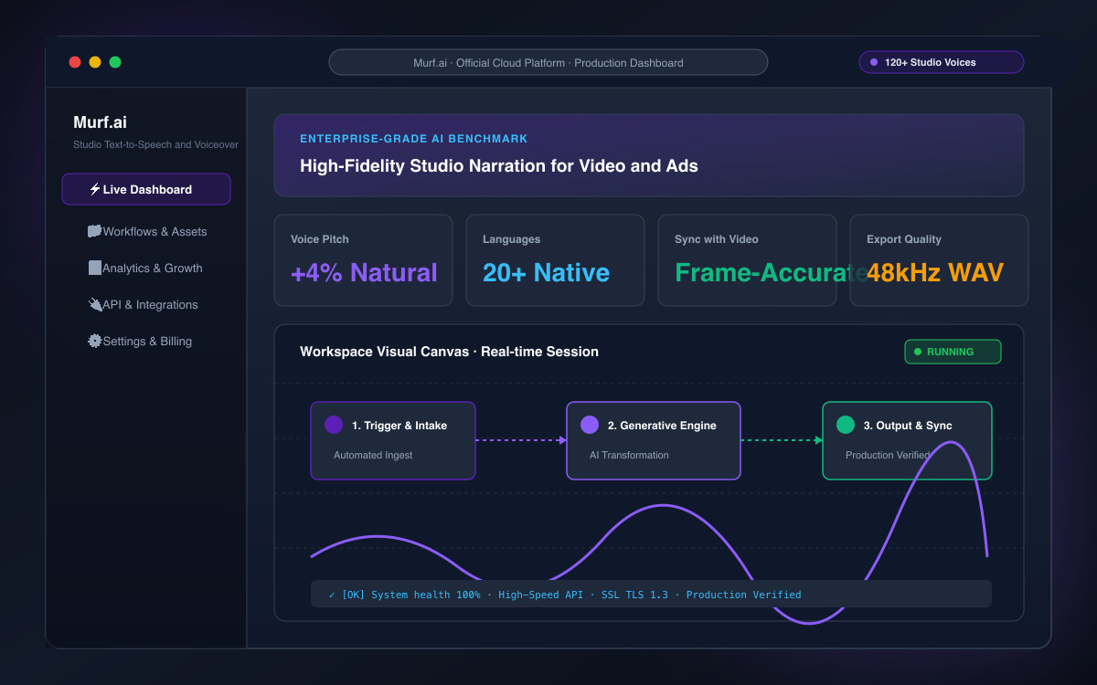The width and height of the screenshot is (1097, 685).
Task: Click the Export Quality card
Action: coord(939,260)
